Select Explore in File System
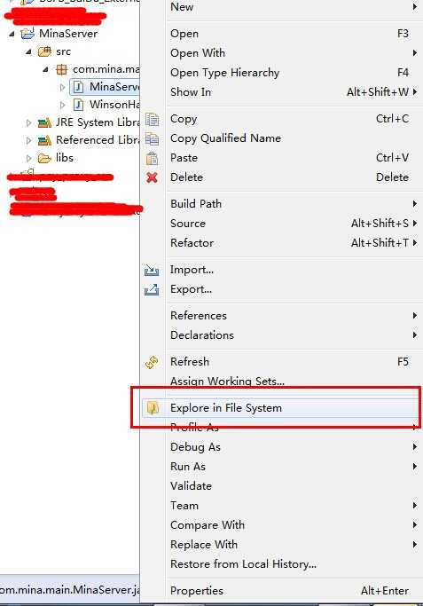423x606 pixels. [281, 408]
